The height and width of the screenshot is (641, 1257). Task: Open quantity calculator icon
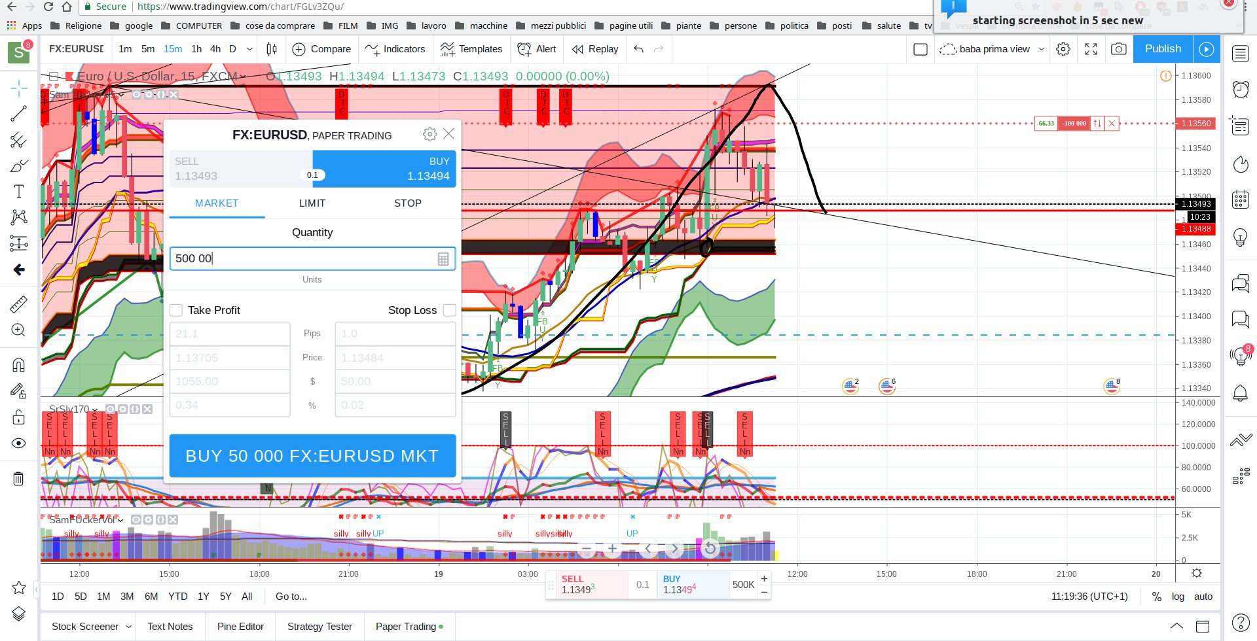[443, 259]
